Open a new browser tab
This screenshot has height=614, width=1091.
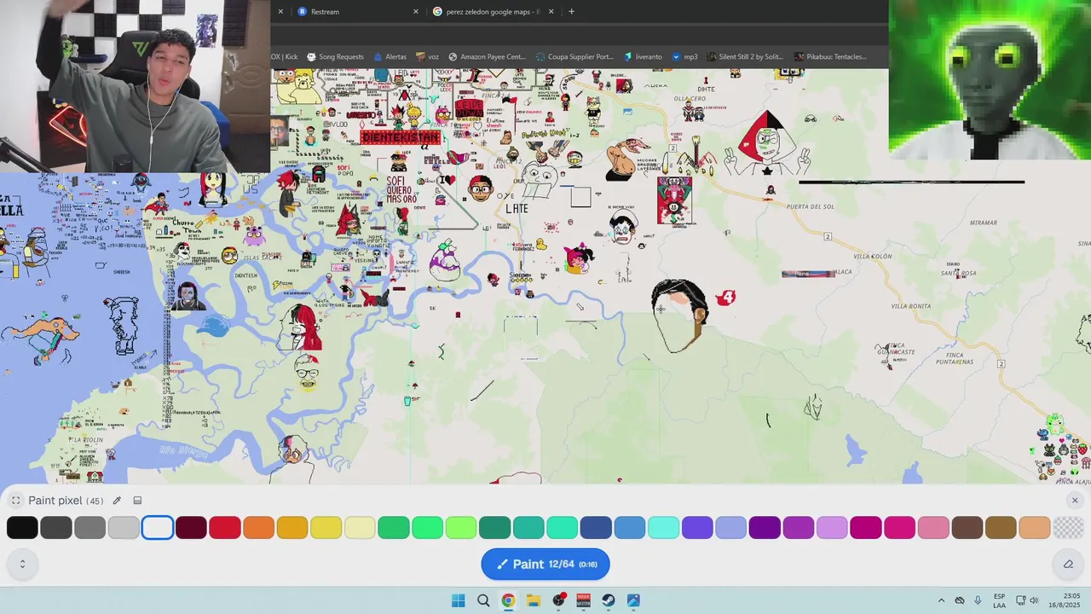(x=571, y=12)
